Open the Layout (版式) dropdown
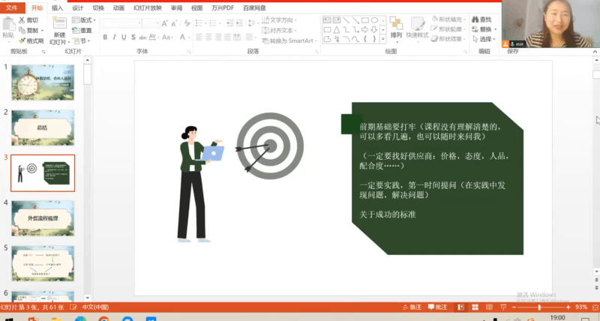Screen dimensions: 600x321 [x=85, y=20]
